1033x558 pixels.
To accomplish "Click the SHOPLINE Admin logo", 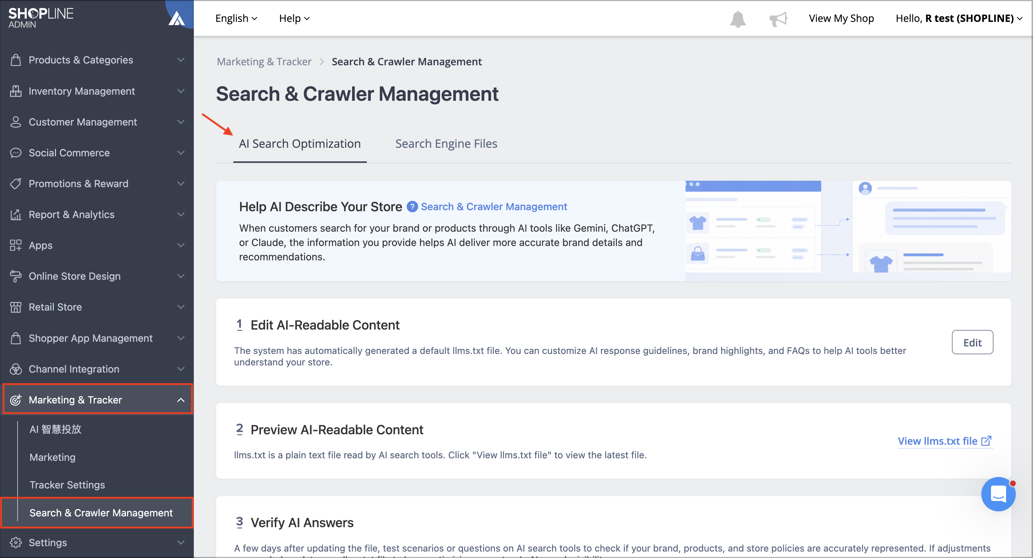I will point(41,18).
